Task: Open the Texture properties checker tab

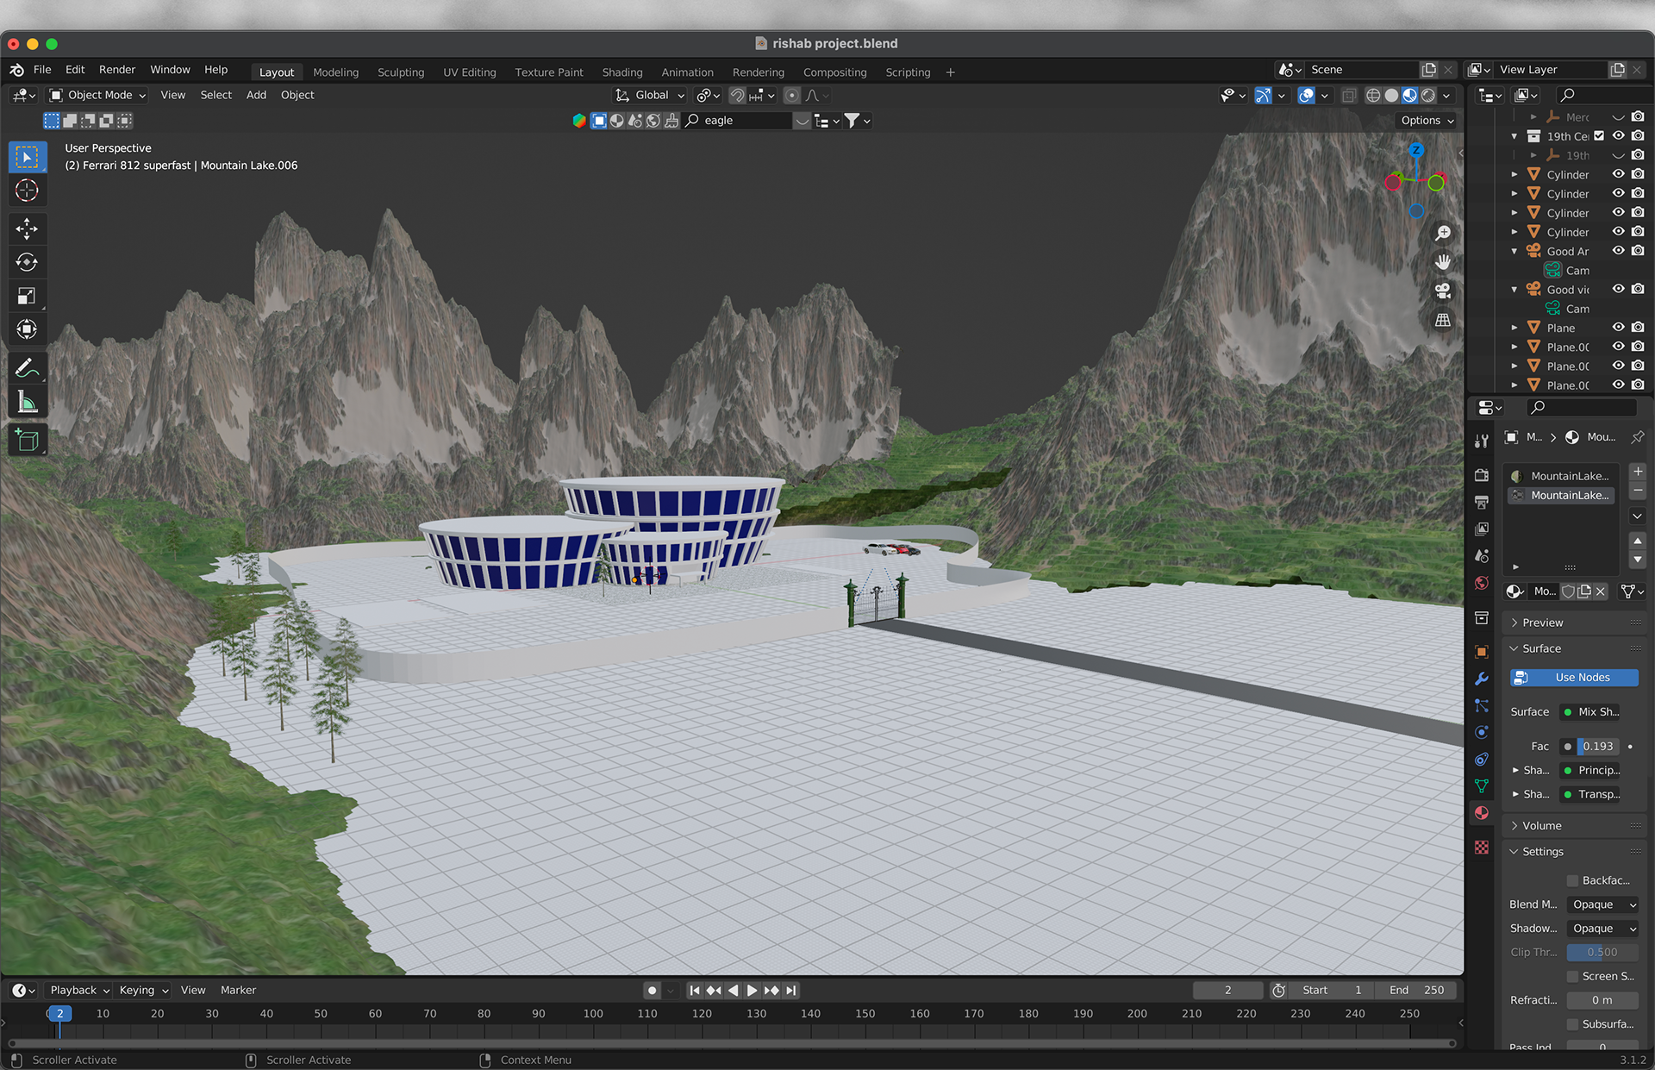Action: (x=1482, y=848)
